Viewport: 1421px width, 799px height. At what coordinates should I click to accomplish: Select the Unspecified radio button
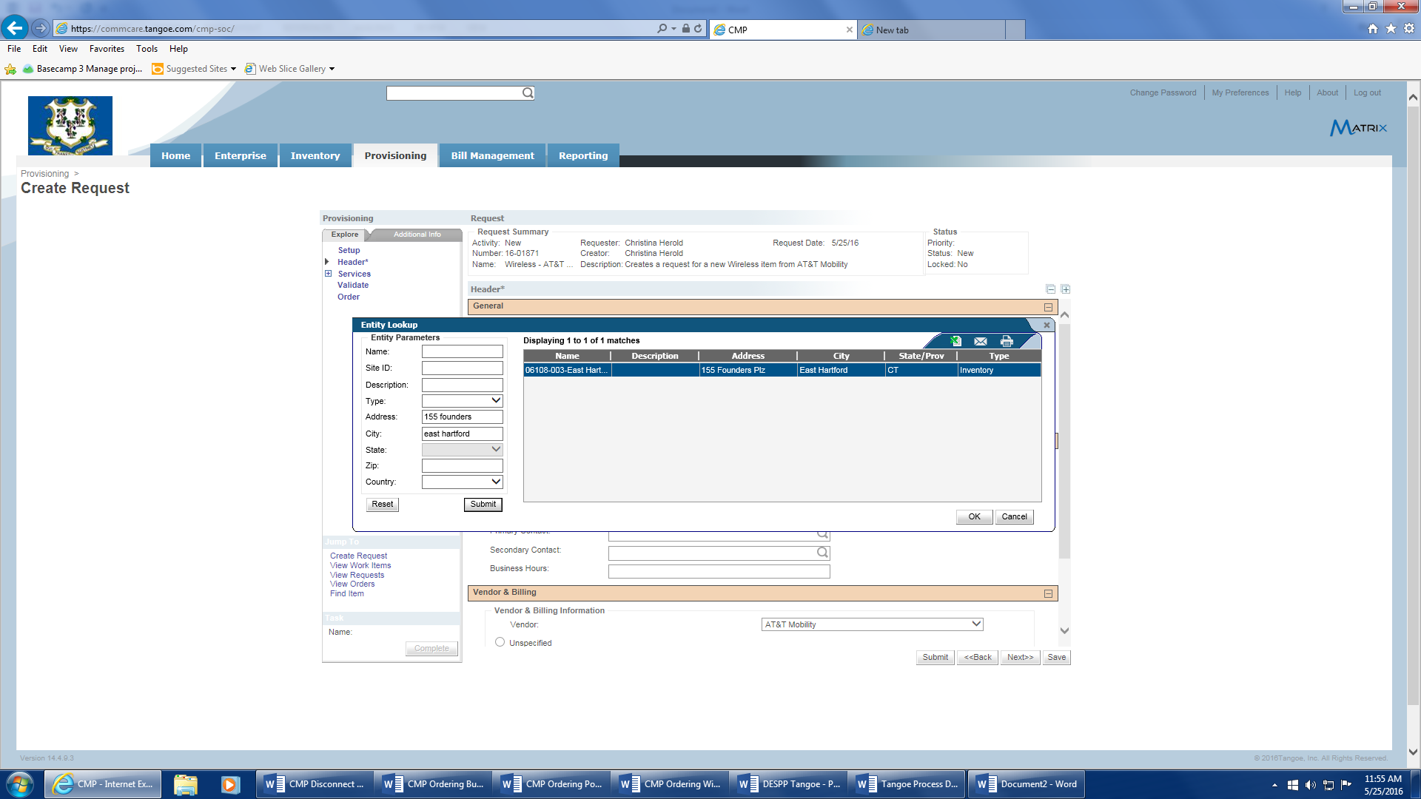click(x=500, y=642)
